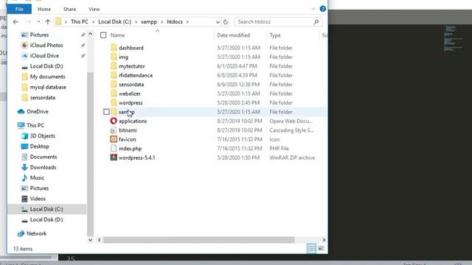Switch to large icons view layout
472x265 pixels.
(322, 249)
